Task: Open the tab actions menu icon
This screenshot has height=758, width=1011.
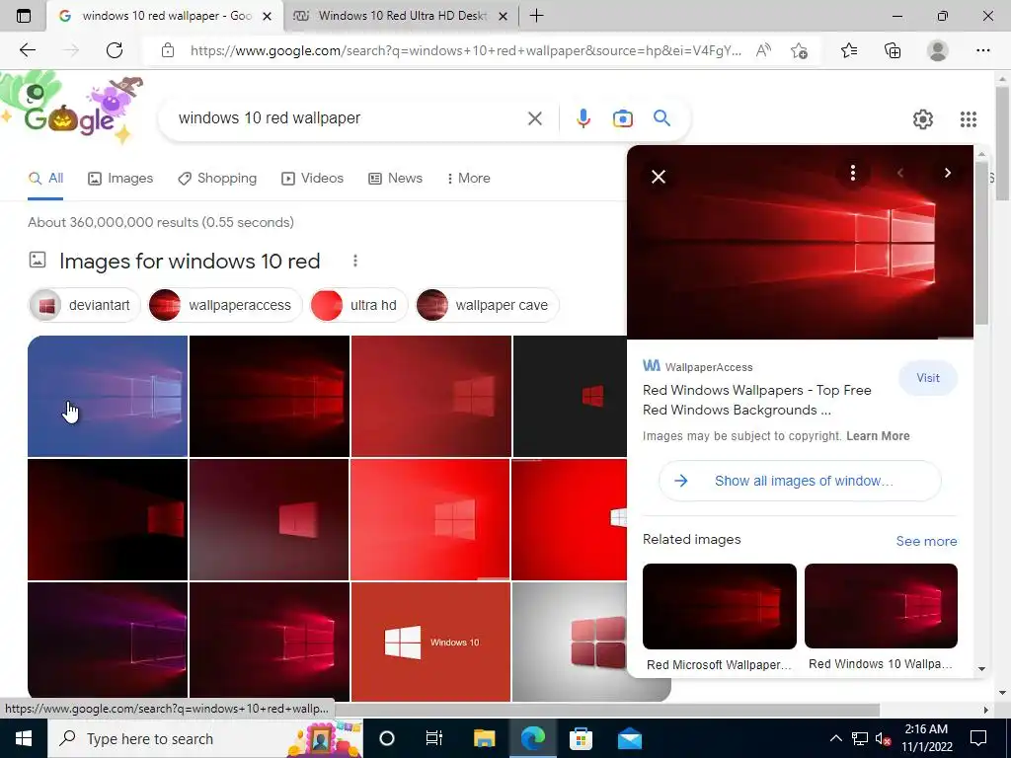Action: (x=24, y=16)
